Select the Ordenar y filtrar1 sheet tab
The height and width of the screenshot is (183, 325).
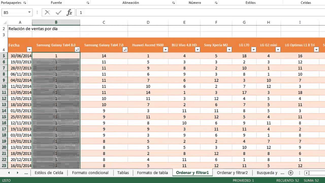click(x=192, y=173)
